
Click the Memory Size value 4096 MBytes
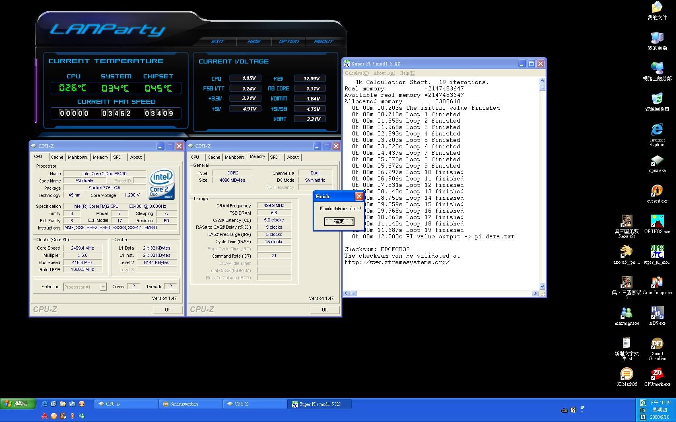click(x=233, y=180)
